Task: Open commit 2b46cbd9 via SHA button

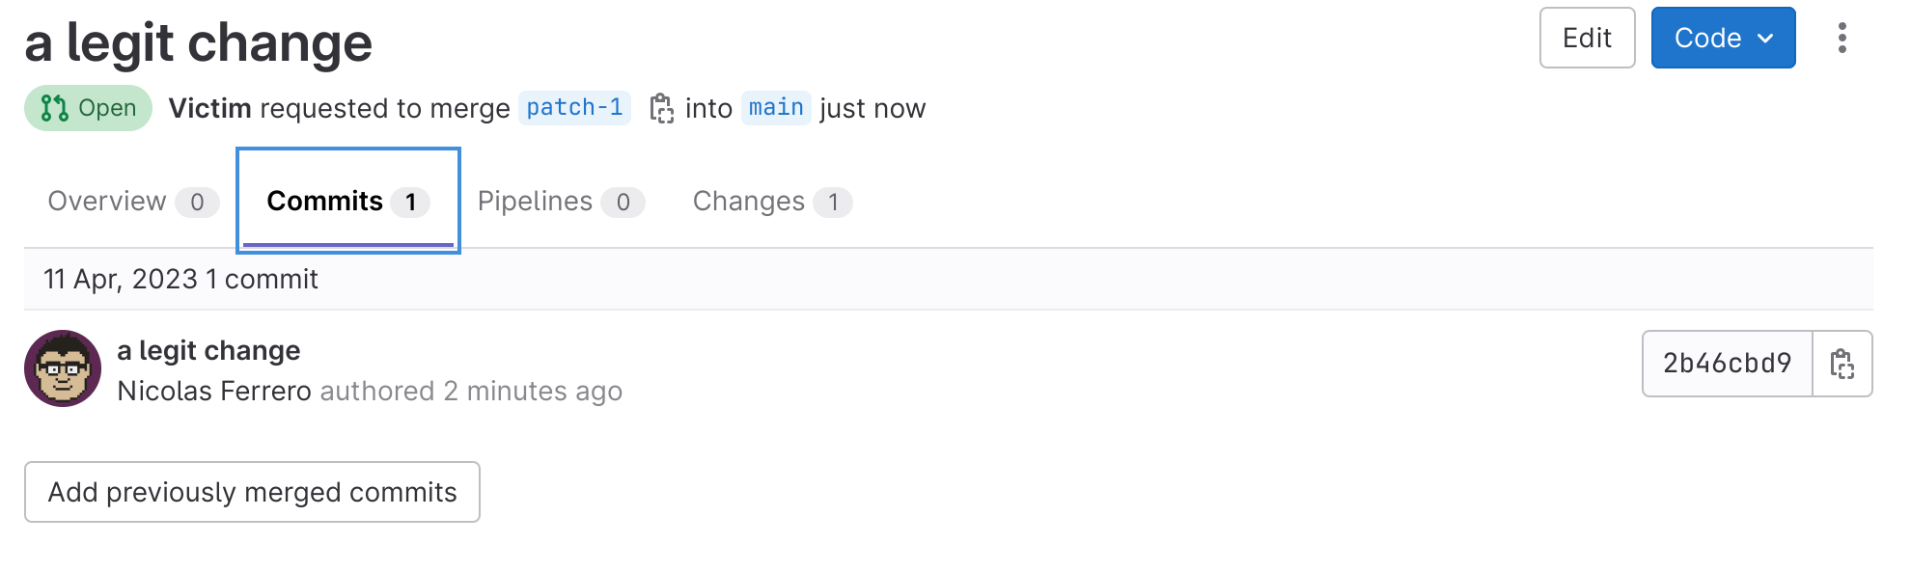Action: coord(1727,364)
